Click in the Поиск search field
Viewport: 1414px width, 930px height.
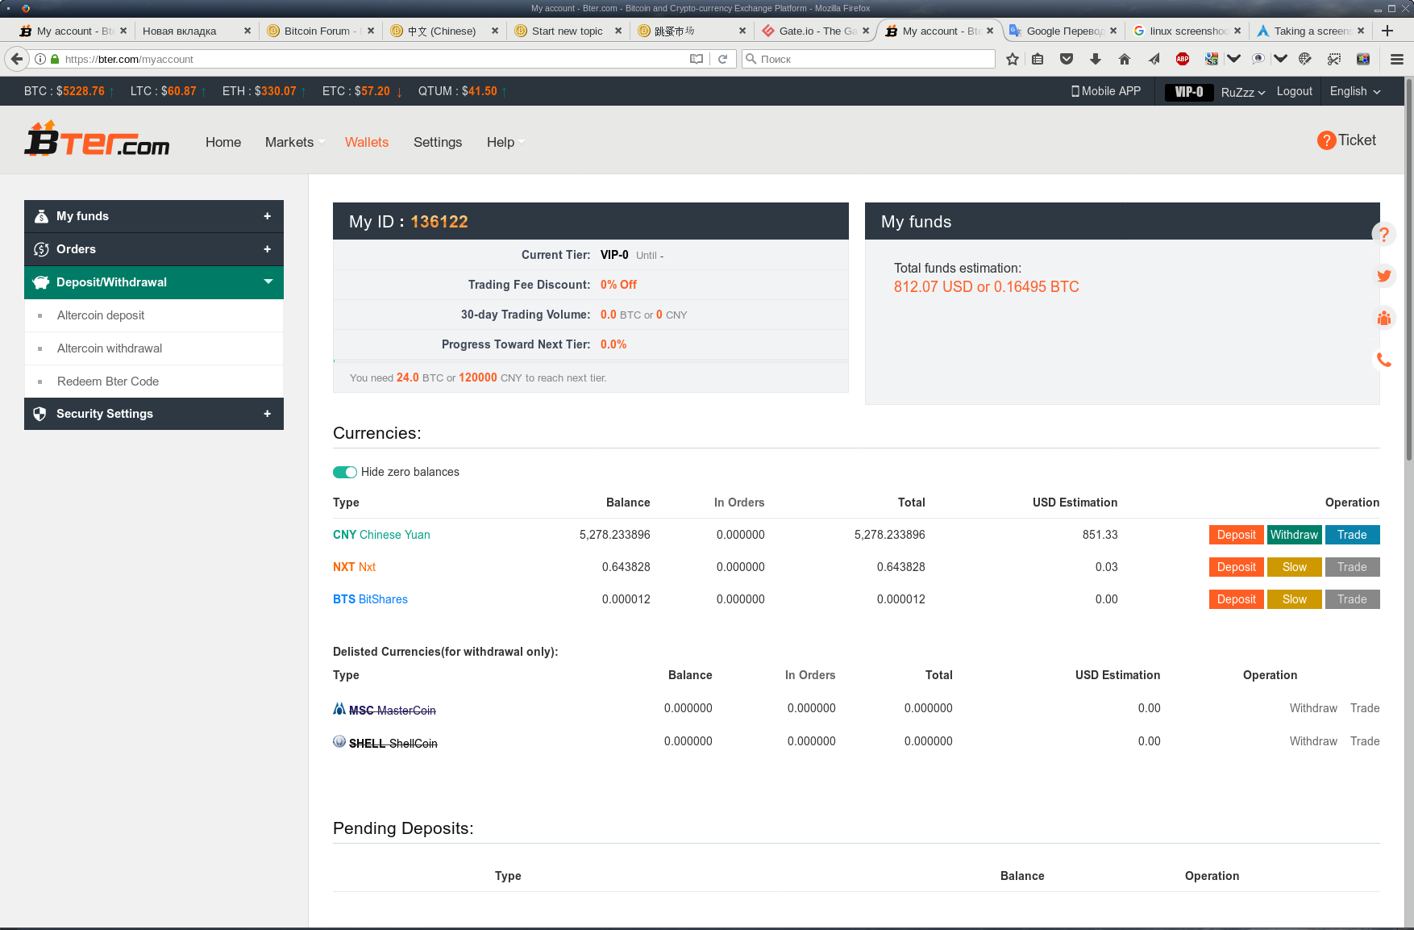(869, 59)
